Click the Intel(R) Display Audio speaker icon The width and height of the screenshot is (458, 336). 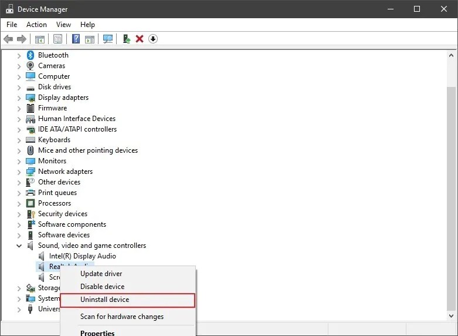(x=42, y=256)
